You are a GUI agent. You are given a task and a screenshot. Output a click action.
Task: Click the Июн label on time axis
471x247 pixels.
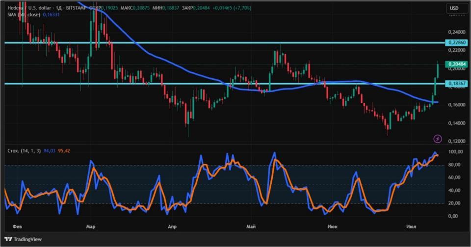pos(333,226)
